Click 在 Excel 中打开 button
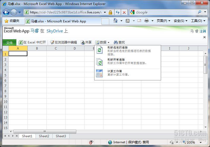This screenshot has height=147, width=210. coord(32,42)
